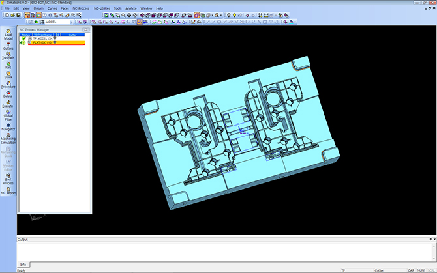The width and height of the screenshot is (437, 273).
Task: Open the MODEL dropdown in toolbar
Action: pyautogui.click(x=70, y=22)
